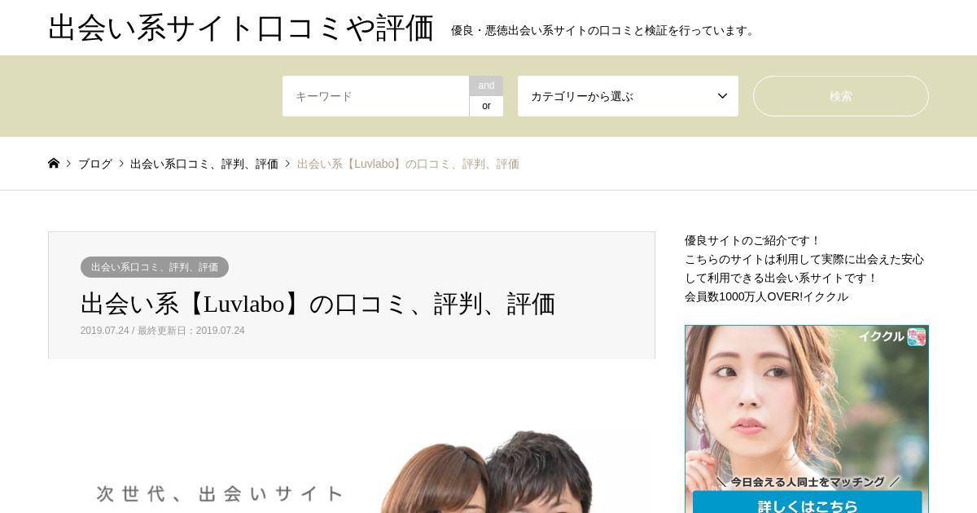Select the 'or' search mode toggle
The width and height of the screenshot is (977, 513).
486,106
